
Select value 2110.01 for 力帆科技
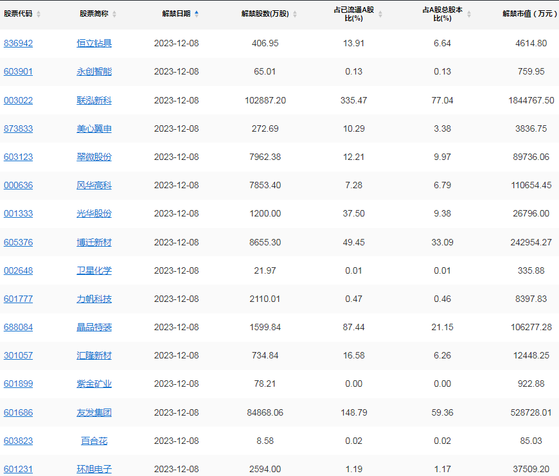(x=265, y=299)
